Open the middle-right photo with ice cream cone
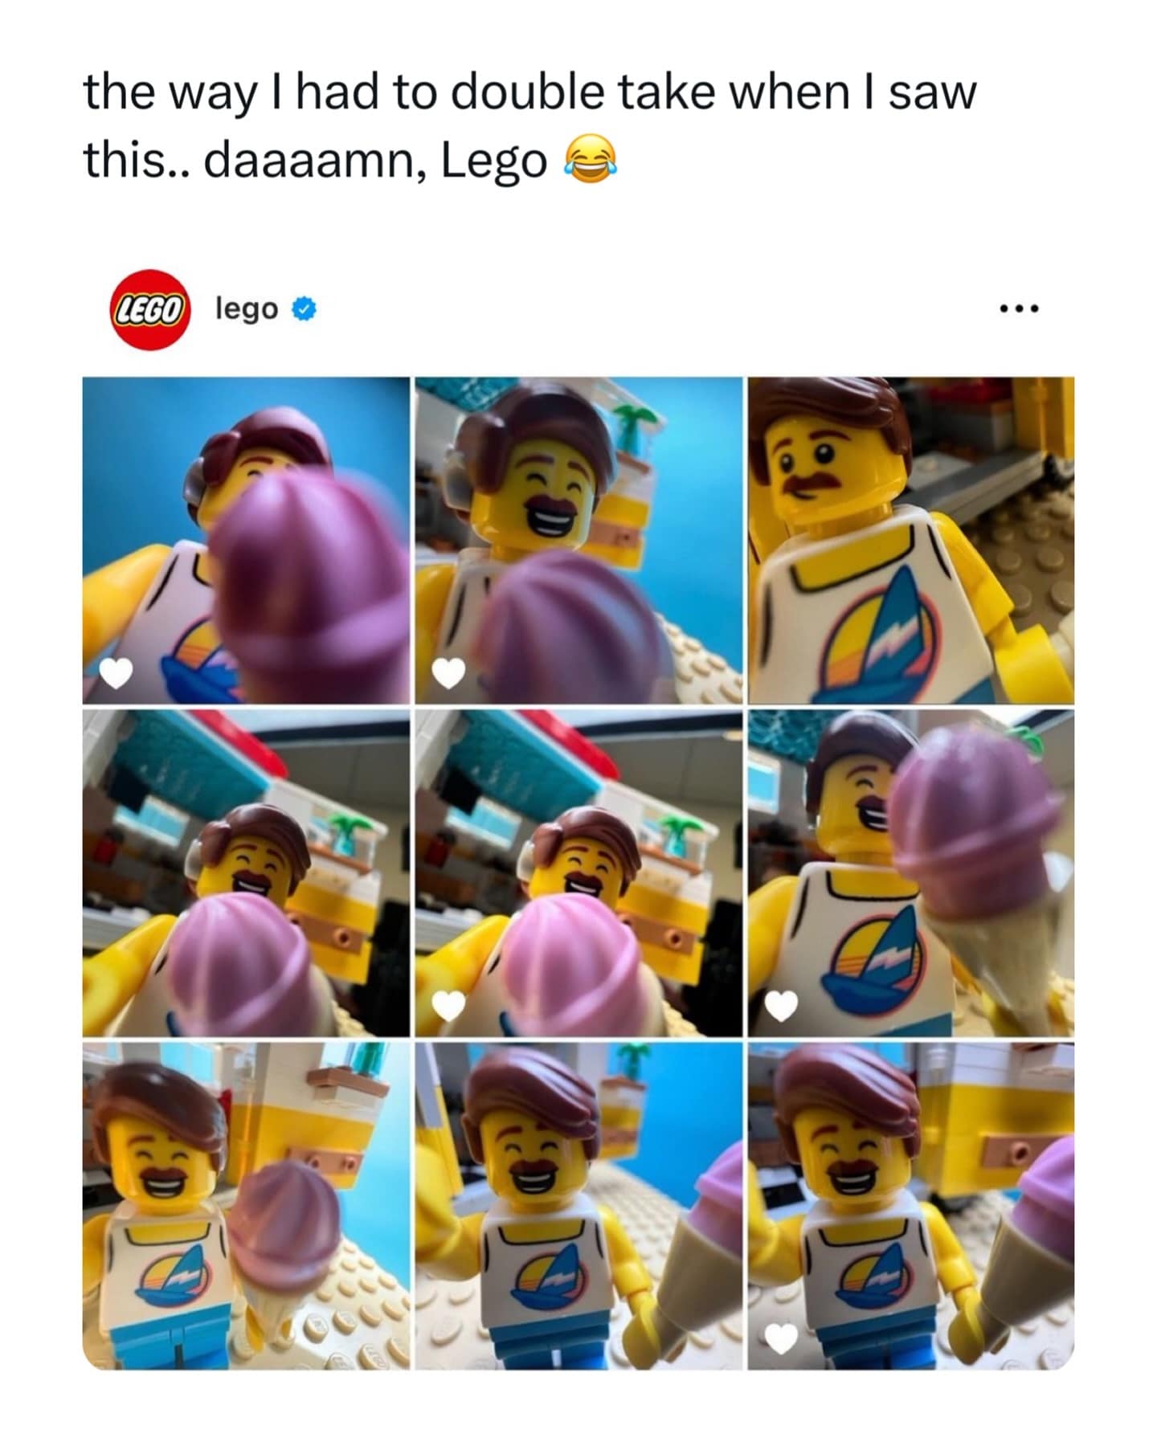This screenshot has width=1157, height=1446. coord(911,872)
